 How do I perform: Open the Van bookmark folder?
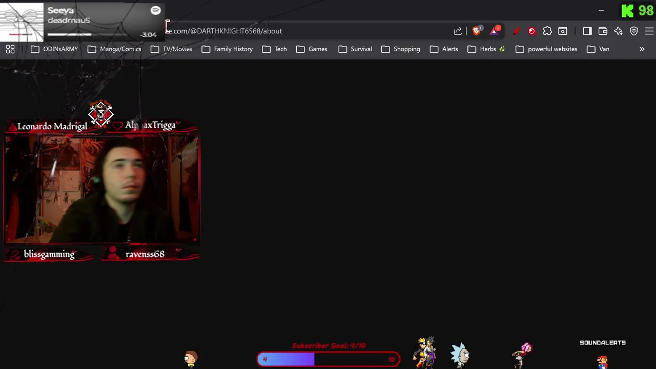(x=598, y=49)
